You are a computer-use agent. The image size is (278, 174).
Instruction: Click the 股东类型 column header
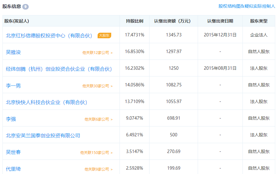259,21
